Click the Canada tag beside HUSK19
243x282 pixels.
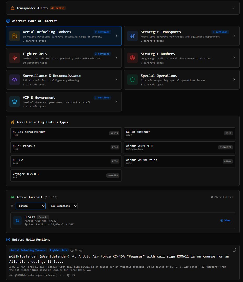[x=43, y=217]
